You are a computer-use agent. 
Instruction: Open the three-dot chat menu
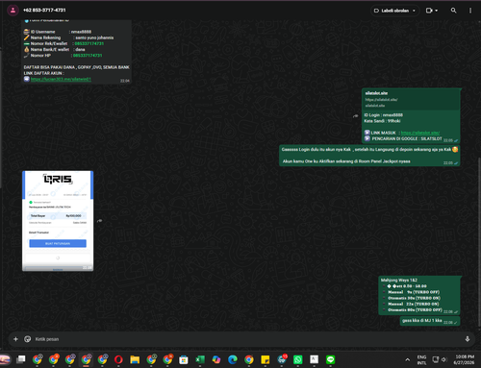coord(470,11)
